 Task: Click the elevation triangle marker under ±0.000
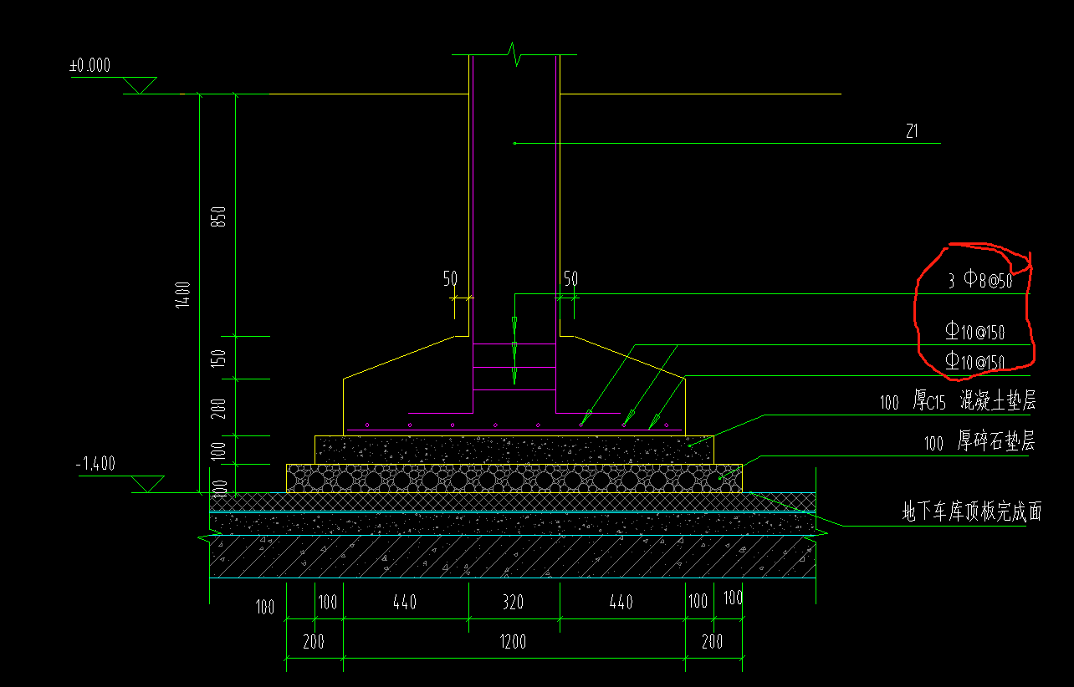pos(140,85)
